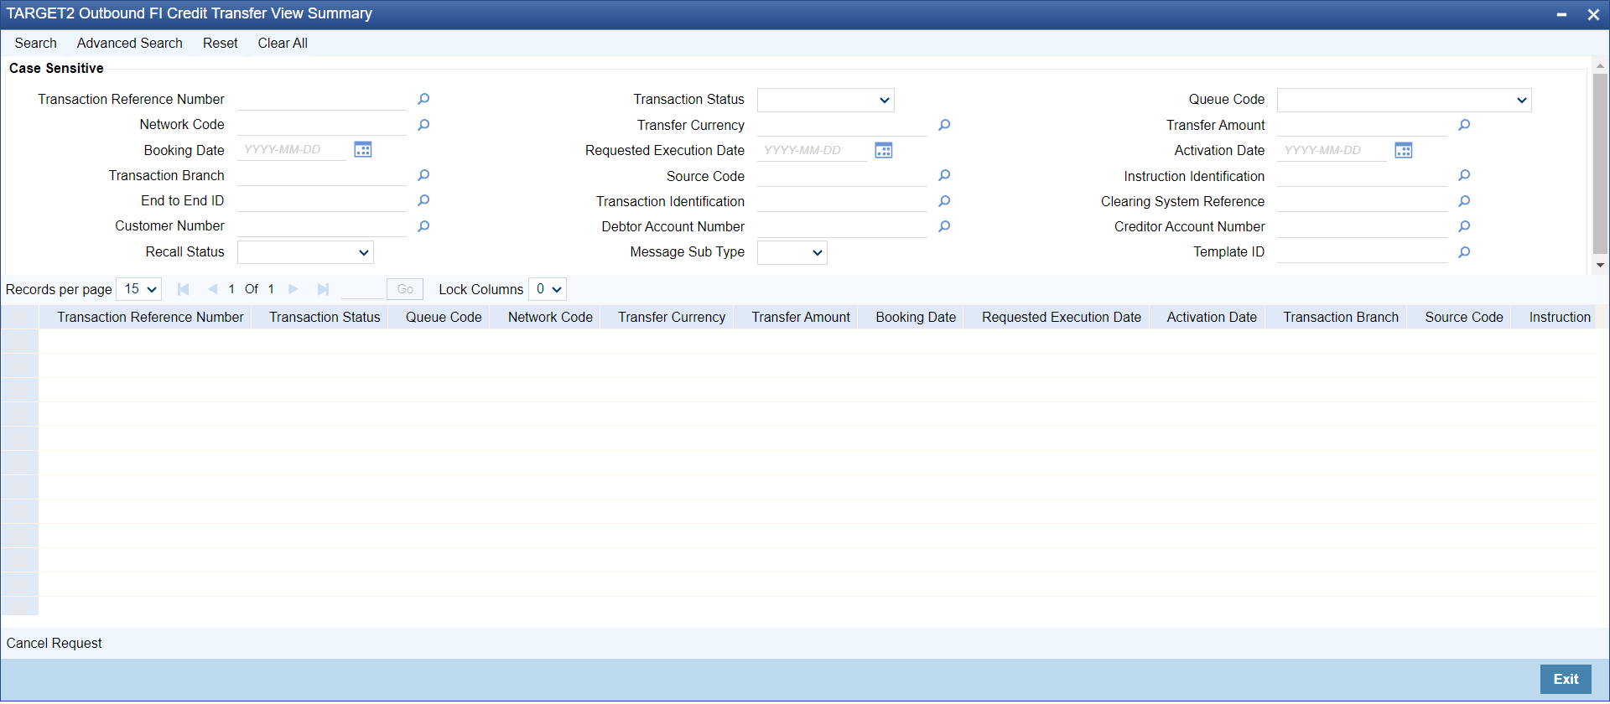1610x704 pixels.
Task: Expand the Recall Status dropdown
Action: 305,252
